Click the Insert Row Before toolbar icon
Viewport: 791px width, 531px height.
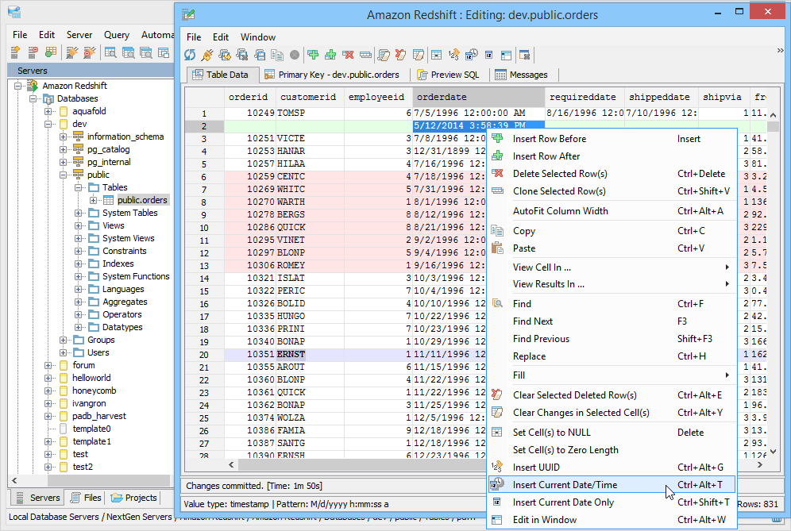pyautogui.click(x=313, y=55)
